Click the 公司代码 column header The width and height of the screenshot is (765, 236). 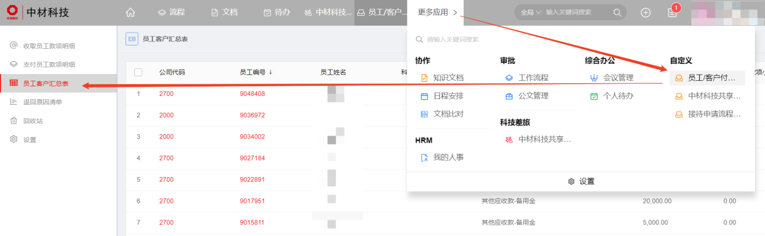pyautogui.click(x=172, y=72)
